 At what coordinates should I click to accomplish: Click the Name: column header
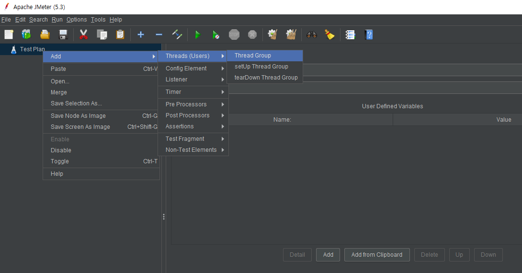pos(282,120)
